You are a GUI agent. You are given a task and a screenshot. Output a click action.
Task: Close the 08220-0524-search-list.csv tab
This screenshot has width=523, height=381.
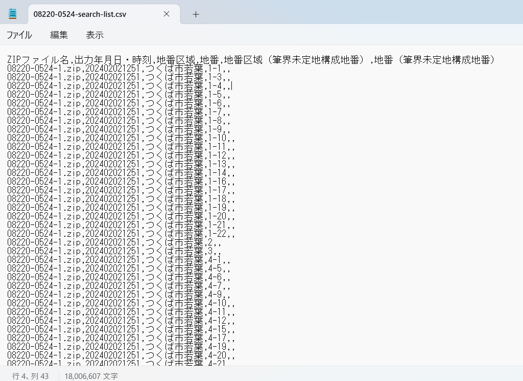[x=167, y=14]
